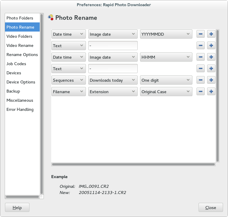Click the second Text dash input field
Screen dimensions: 228x217
tap(113, 69)
